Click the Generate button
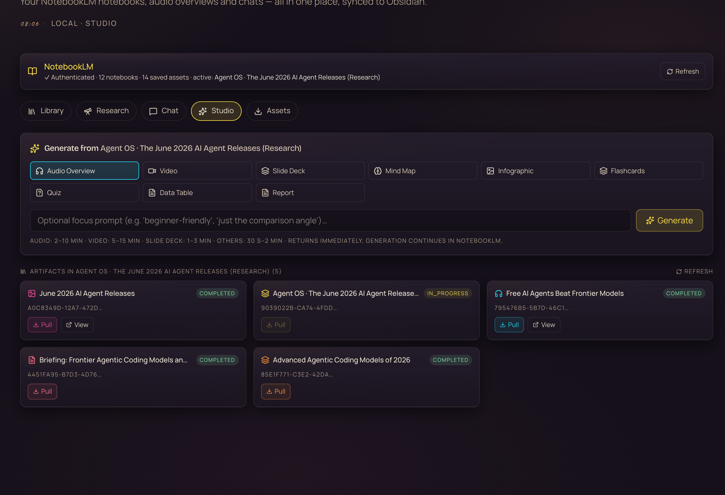The width and height of the screenshot is (725, 495). click(670, 220)
